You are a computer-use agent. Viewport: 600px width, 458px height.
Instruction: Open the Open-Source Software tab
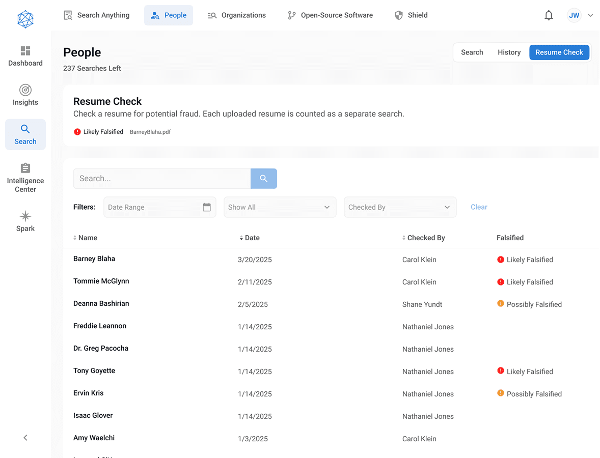pos(330,15)
